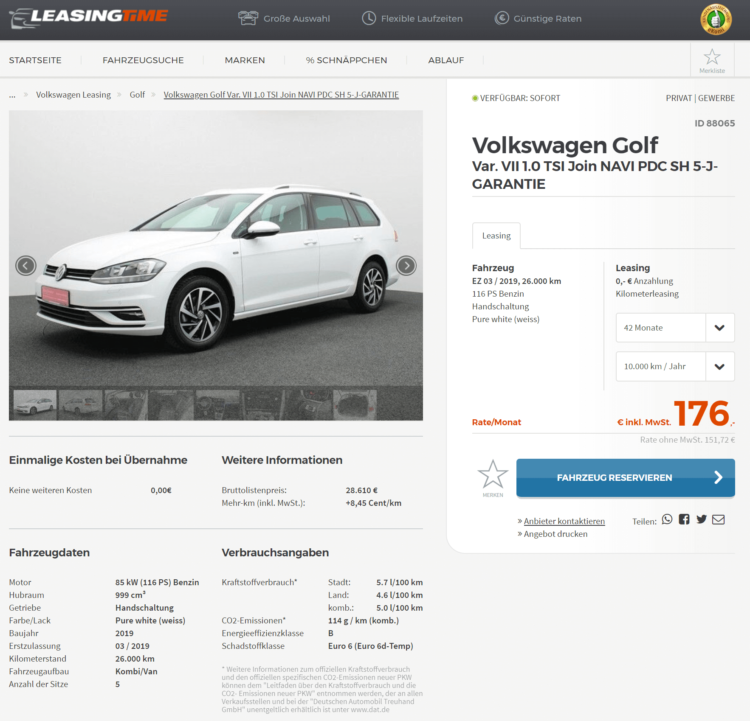
Task: Share the offer on Twitter
Action: (x=702, y=519)
